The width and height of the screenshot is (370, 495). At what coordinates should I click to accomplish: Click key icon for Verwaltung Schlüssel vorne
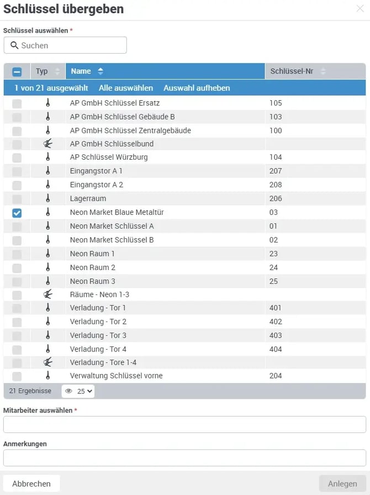coord(47,375)
